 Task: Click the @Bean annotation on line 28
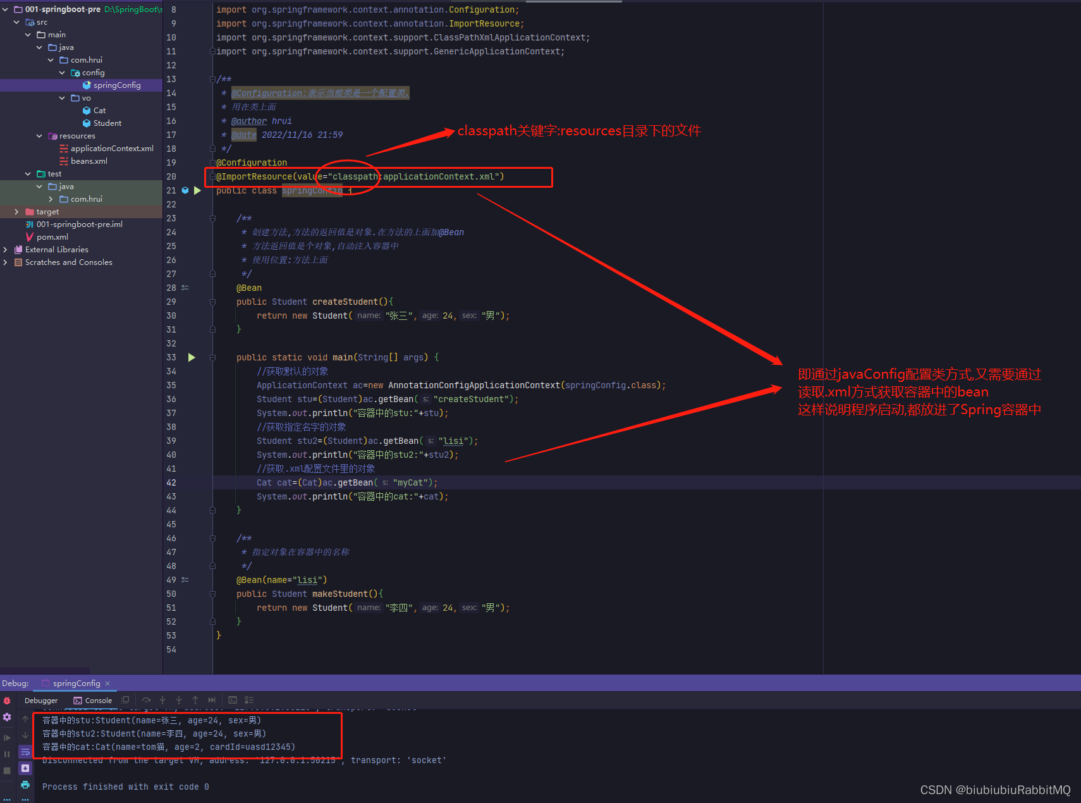point(249,288)
